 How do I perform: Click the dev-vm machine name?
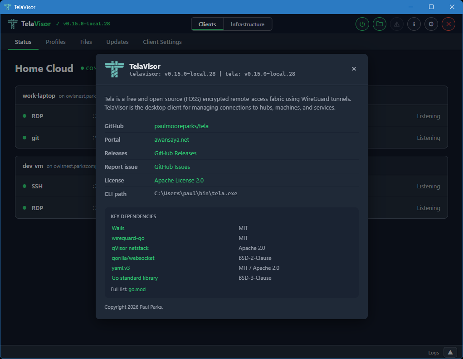[x=33, y=166]
